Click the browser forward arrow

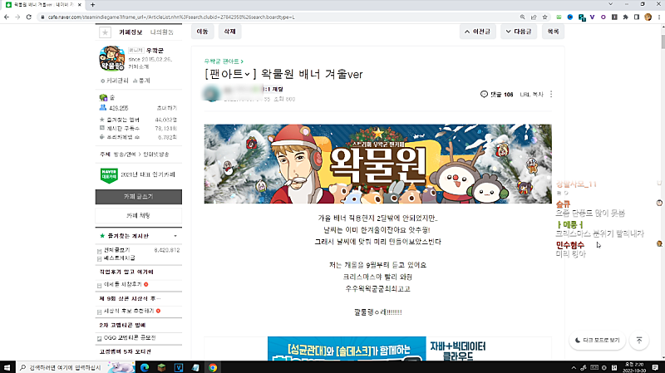[17, 17]
